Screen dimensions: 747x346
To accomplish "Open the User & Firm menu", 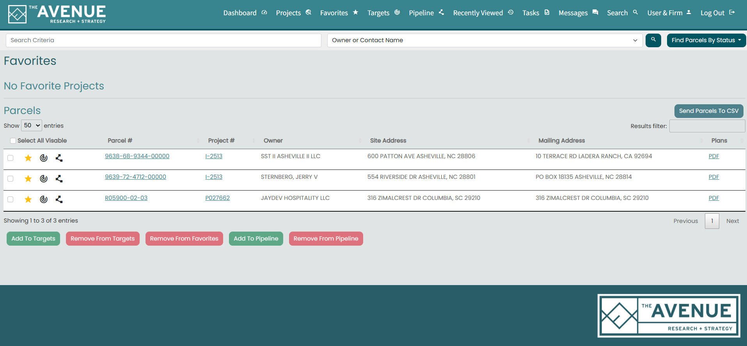I will (669, 13).
